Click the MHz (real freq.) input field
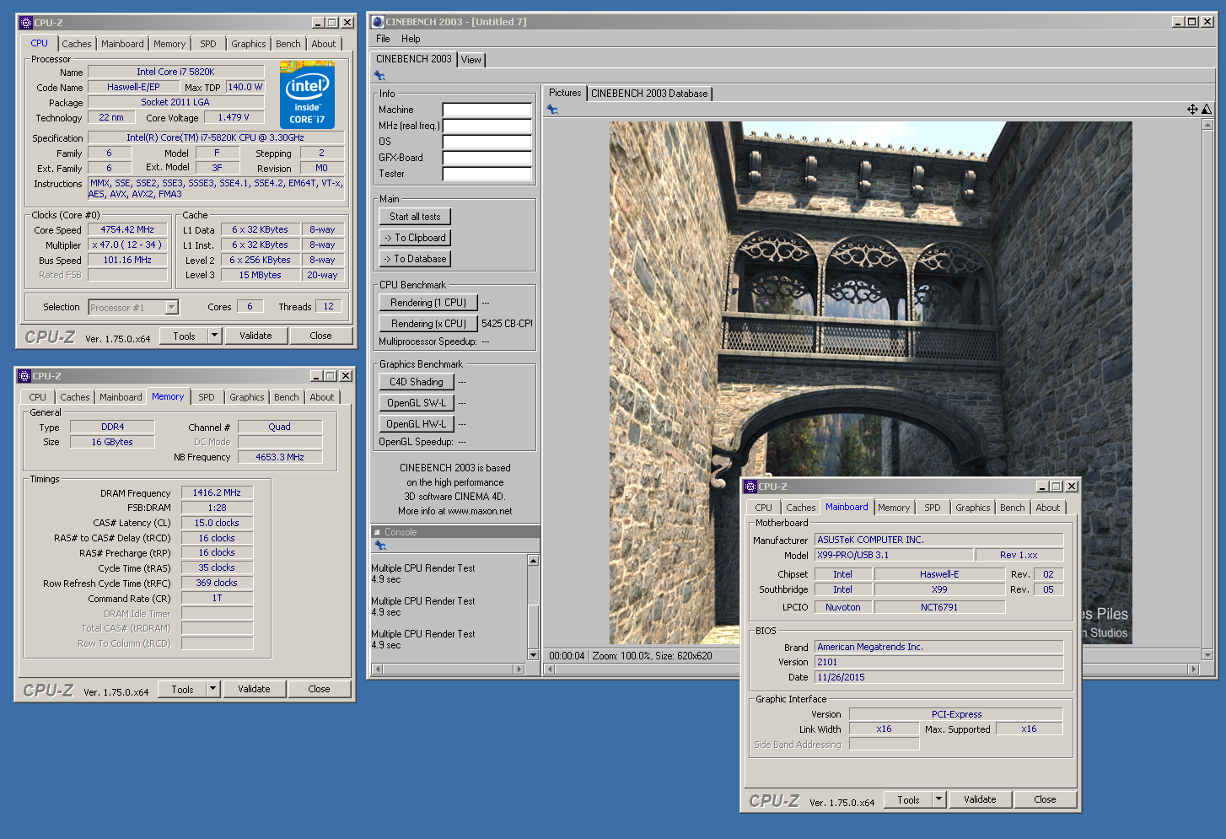 pyautogui.click(x=487, y=126)
